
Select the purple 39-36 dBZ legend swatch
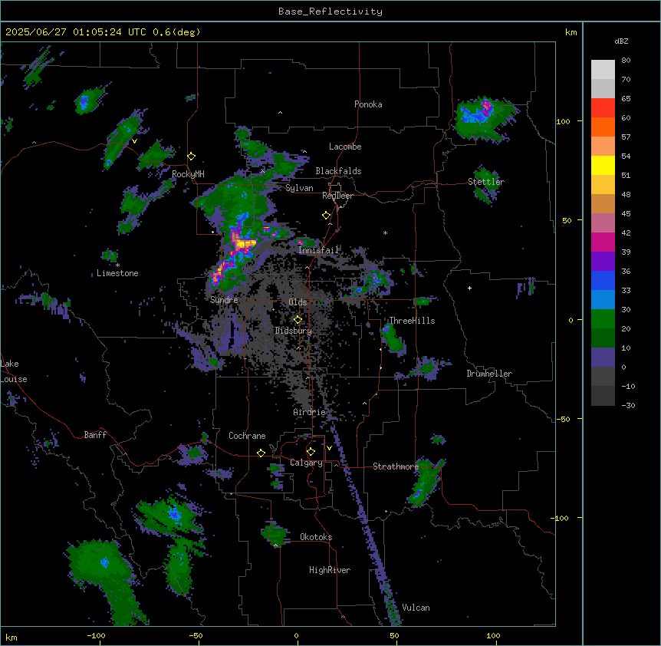point(603,262)
